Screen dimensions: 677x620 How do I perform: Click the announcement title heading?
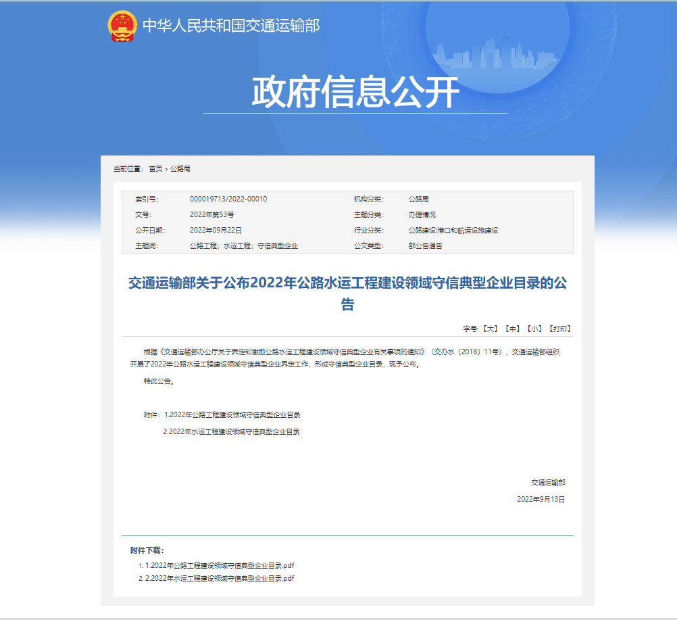pyautogui.click(x=347, y=293)
